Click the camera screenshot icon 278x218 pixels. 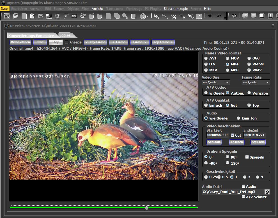pos(234,16)
